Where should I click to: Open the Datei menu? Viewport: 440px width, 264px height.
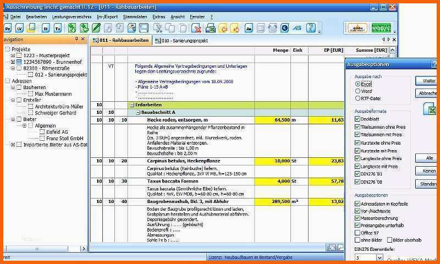click(x=15, y=17)
